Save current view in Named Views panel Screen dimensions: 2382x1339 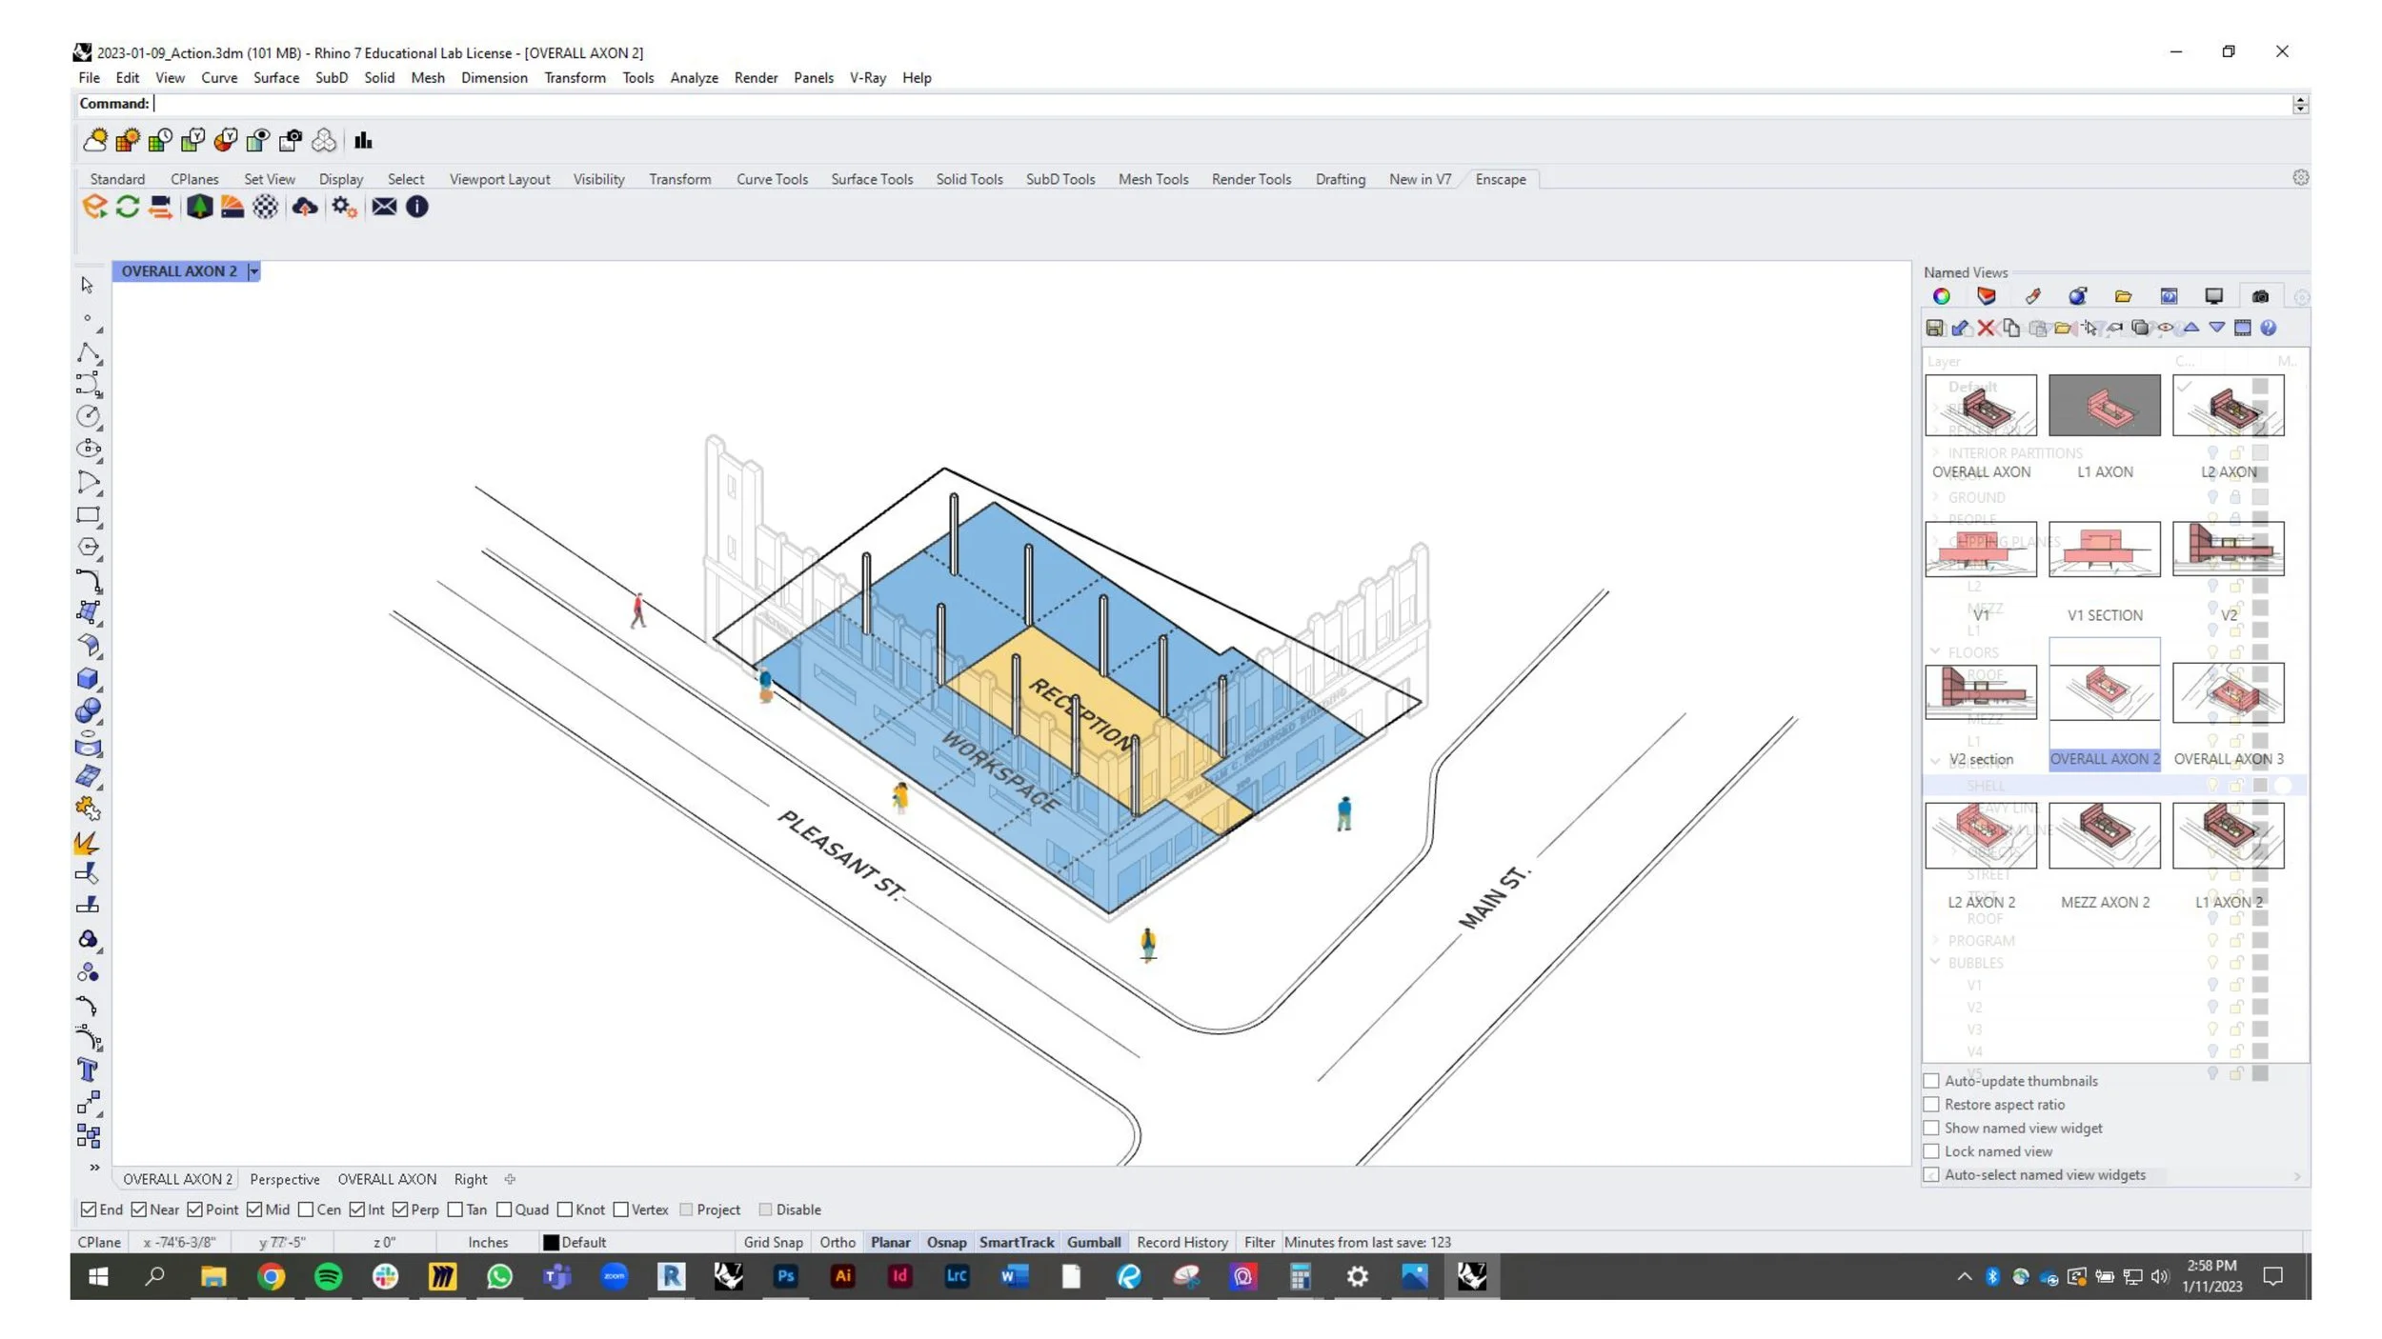pos(1934,328)
